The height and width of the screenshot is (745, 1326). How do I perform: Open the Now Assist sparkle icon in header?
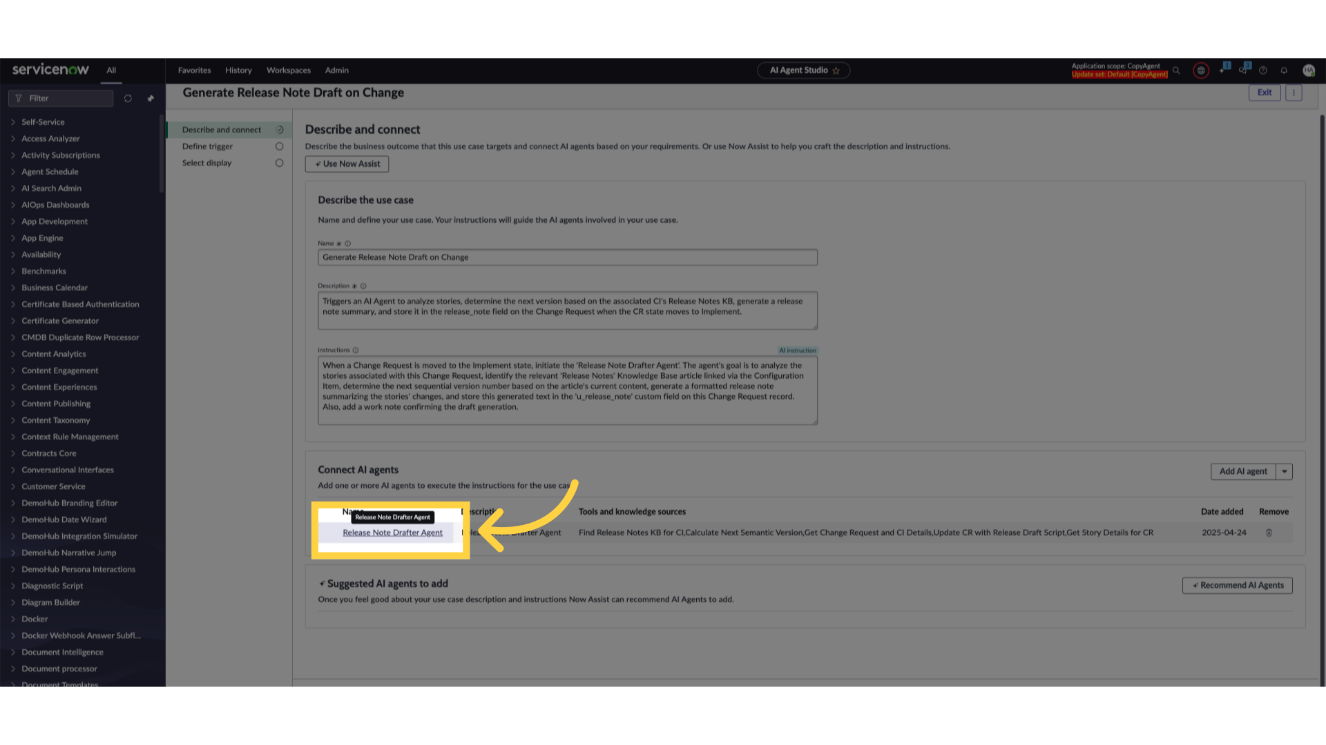point(1223,70)
